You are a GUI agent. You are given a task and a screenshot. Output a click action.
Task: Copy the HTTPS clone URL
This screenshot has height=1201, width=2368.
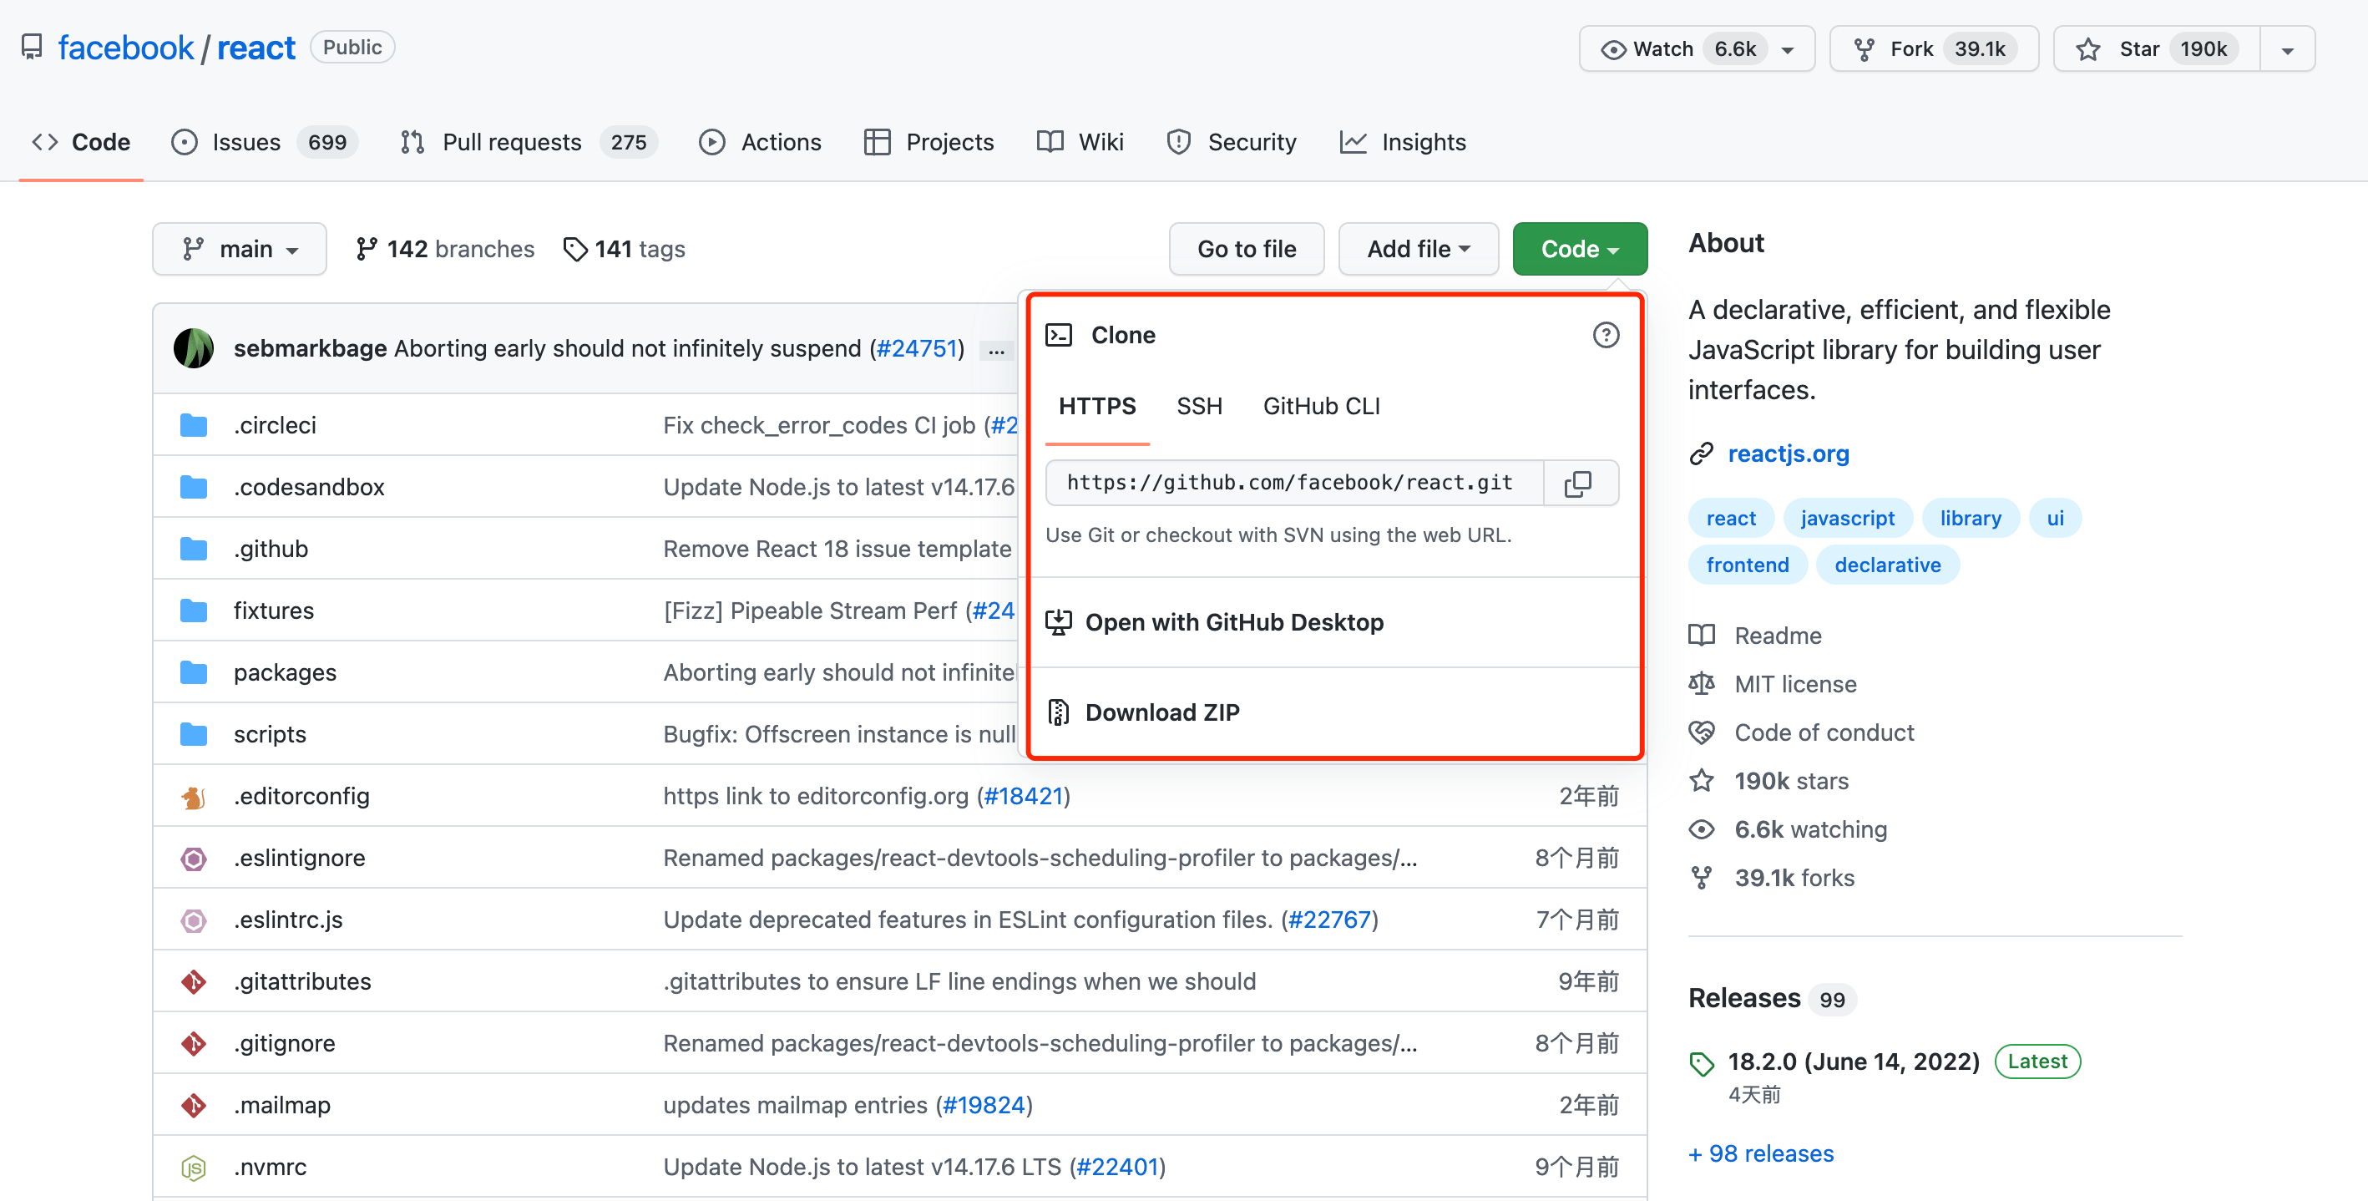point(1578,483)
